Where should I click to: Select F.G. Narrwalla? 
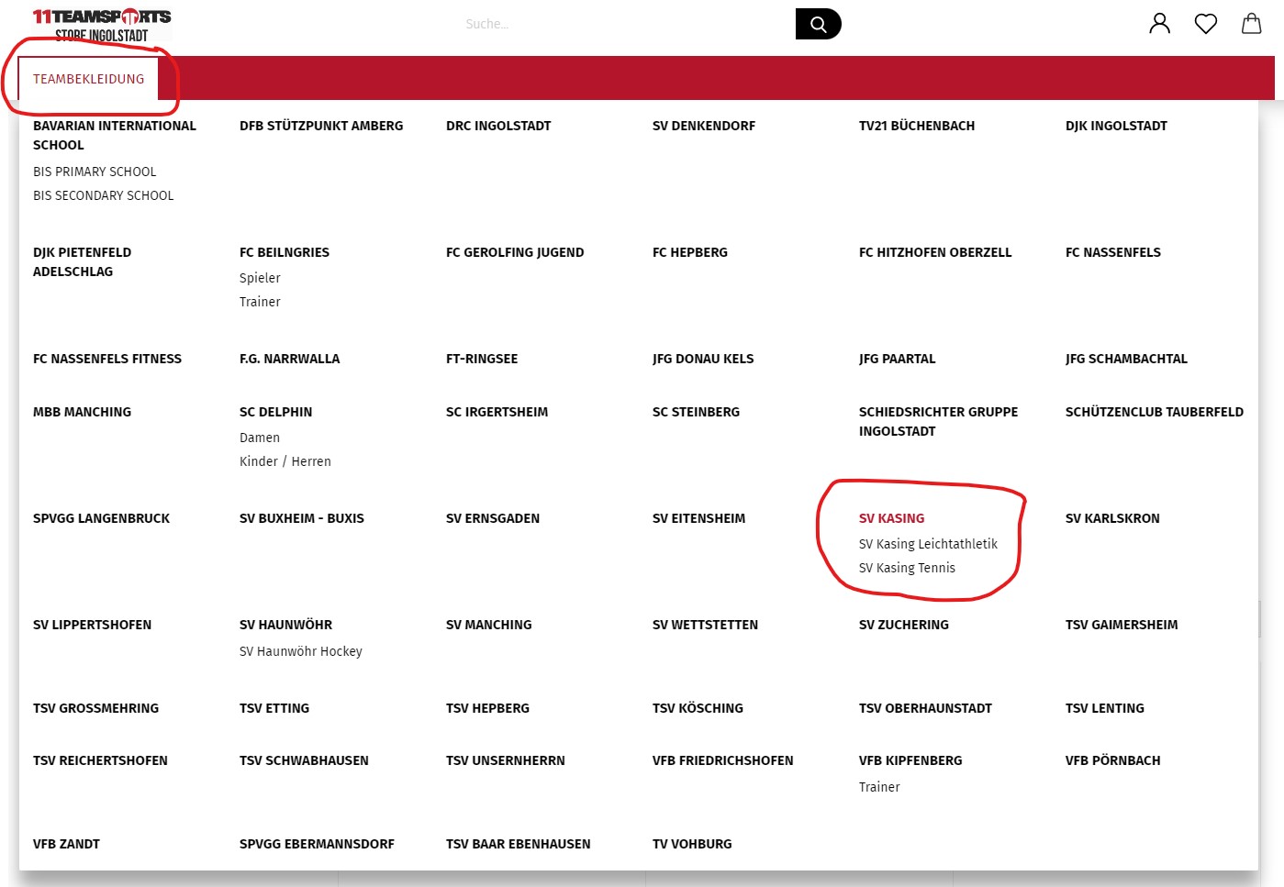point(289,359)
